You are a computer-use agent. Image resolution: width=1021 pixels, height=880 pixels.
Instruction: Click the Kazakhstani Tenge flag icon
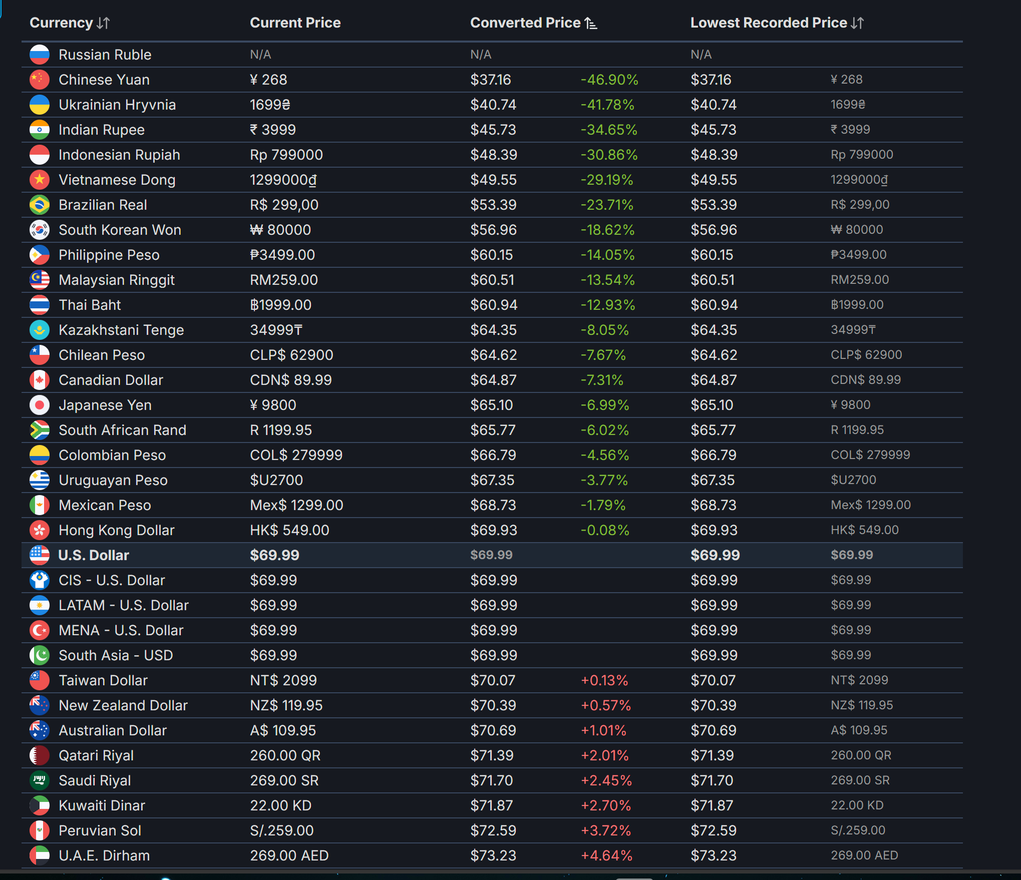[40, 330]
